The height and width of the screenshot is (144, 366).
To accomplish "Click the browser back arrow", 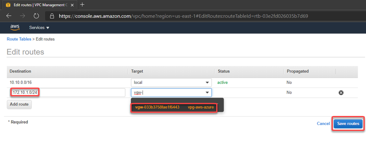I will (9, 16).
